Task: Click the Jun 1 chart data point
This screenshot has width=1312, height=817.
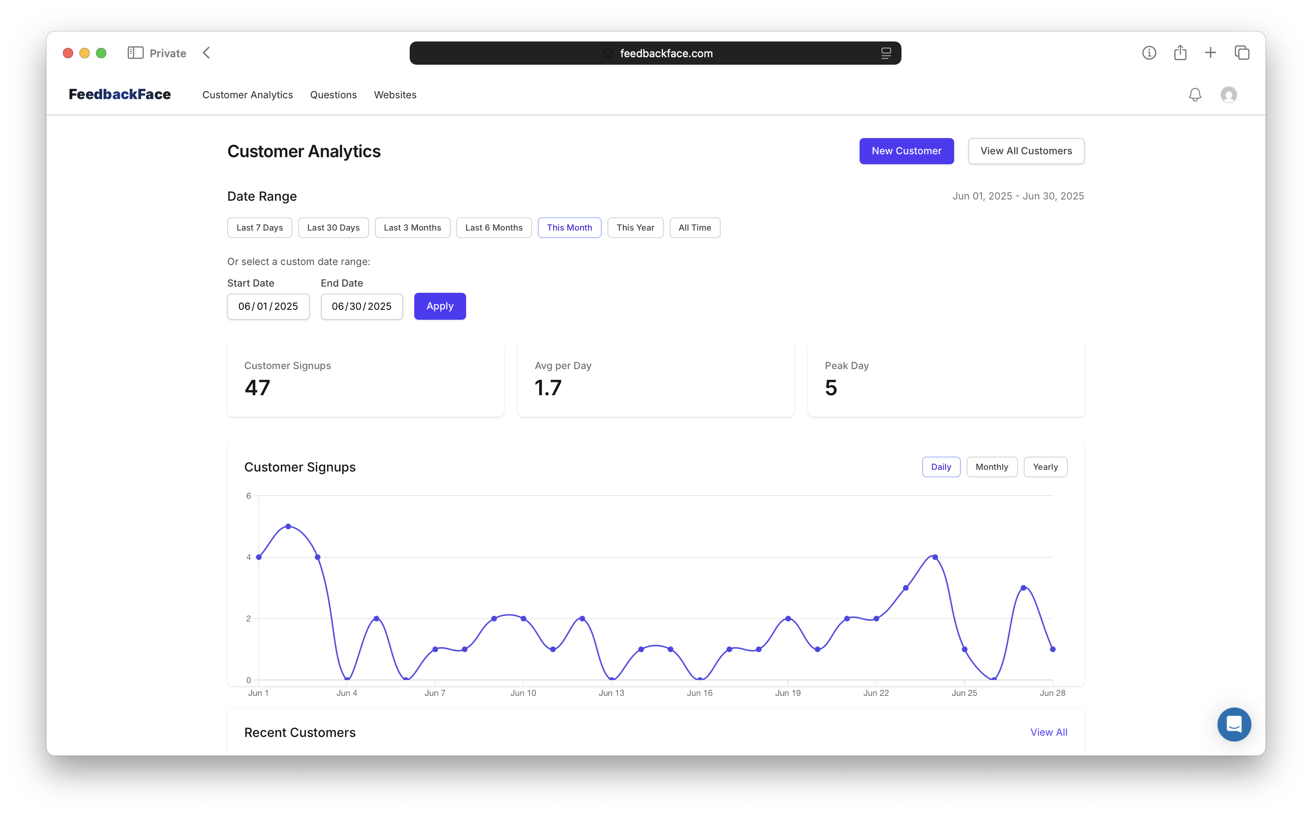Action: pyautogui.click(x=259, y=557)
